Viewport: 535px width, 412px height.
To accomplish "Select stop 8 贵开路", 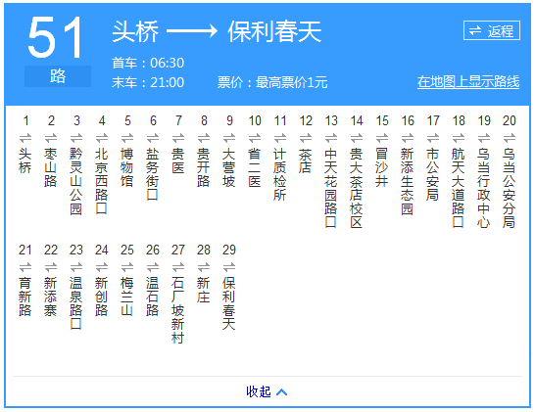I will tap(204, 167).
